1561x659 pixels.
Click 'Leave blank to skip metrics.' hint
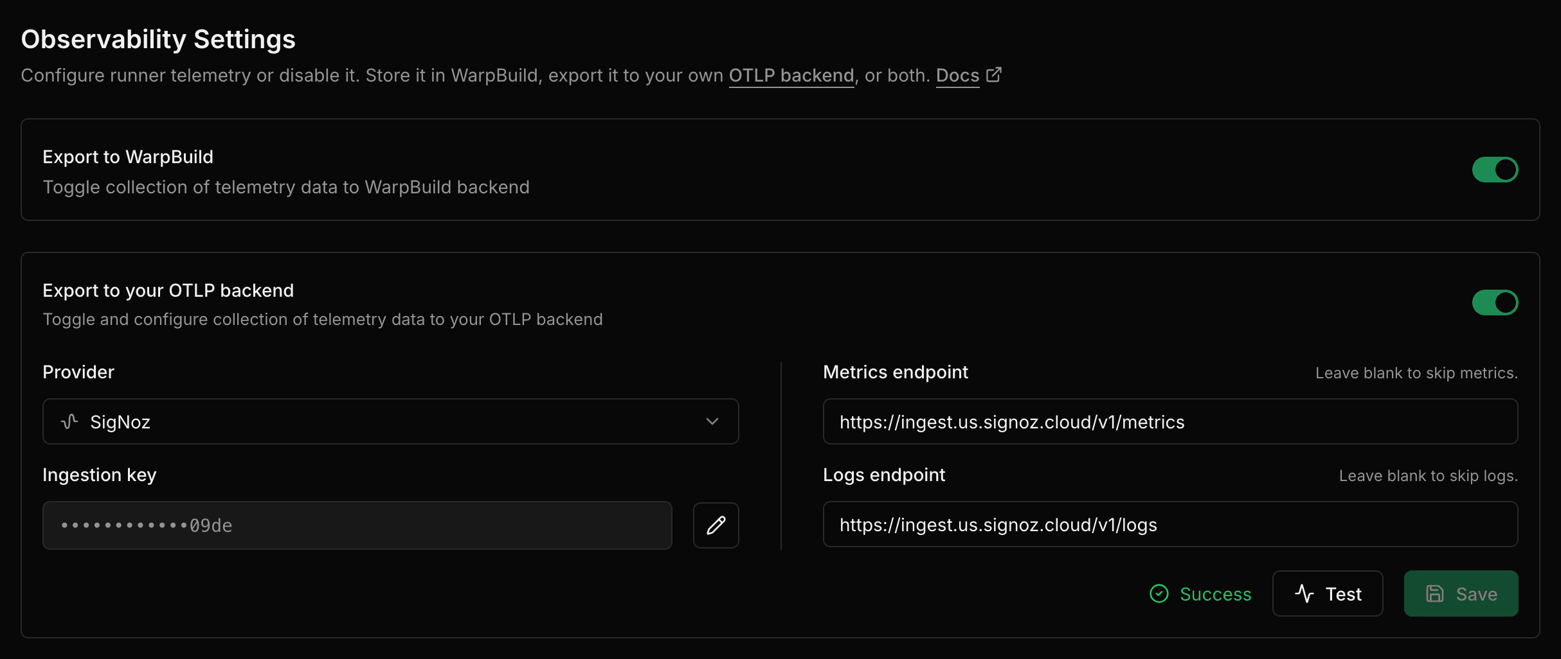tap(1416, 373)
